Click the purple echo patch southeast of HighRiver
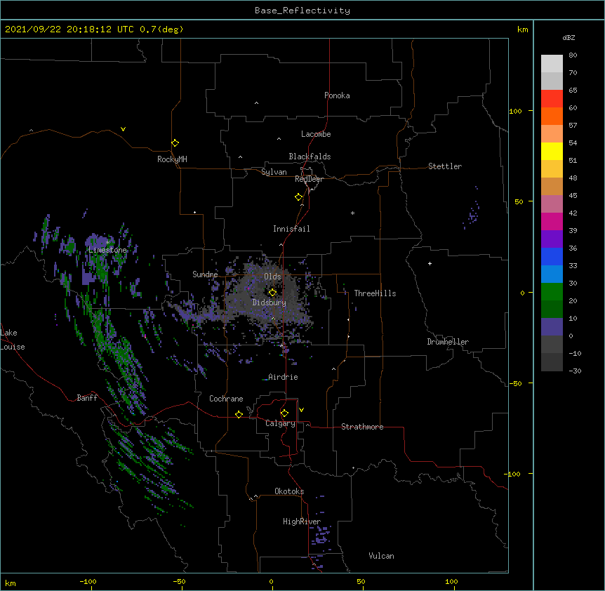 pyautogui.click(x=321, y=536)
